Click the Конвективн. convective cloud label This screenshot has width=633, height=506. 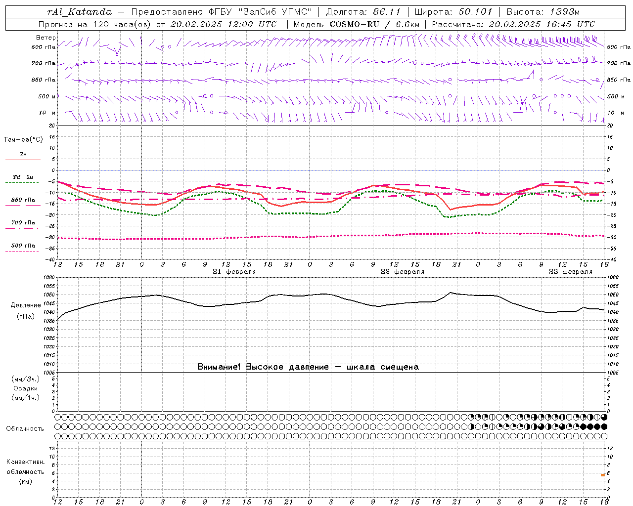26,462
